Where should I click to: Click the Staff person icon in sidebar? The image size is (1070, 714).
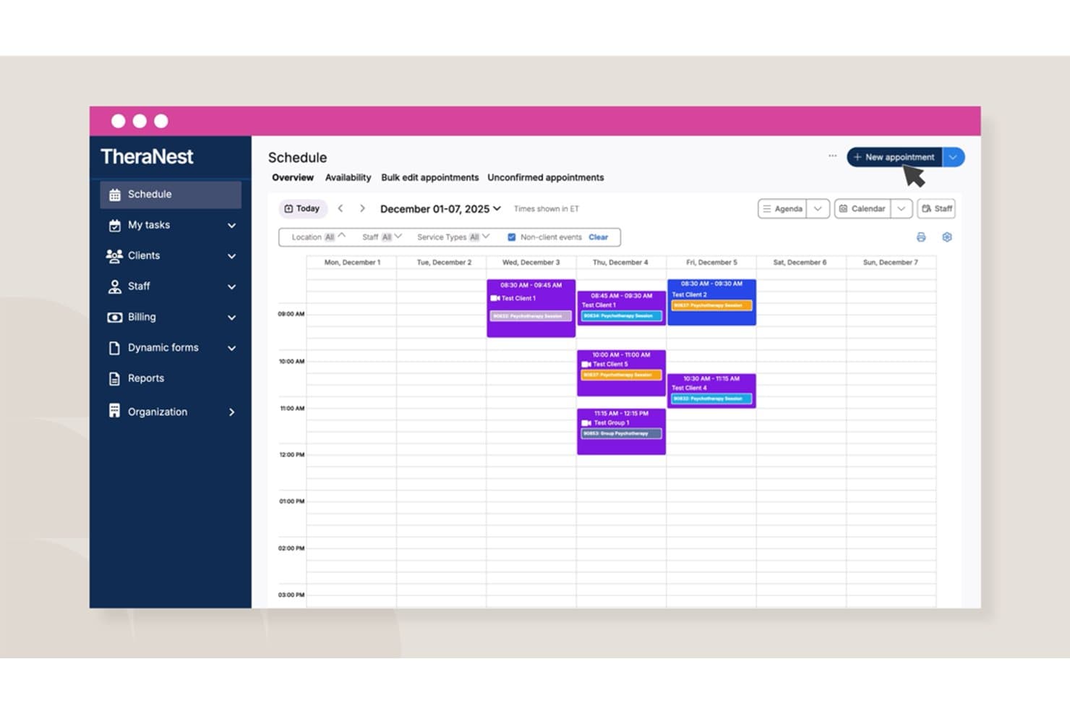(x=114, y=286)
